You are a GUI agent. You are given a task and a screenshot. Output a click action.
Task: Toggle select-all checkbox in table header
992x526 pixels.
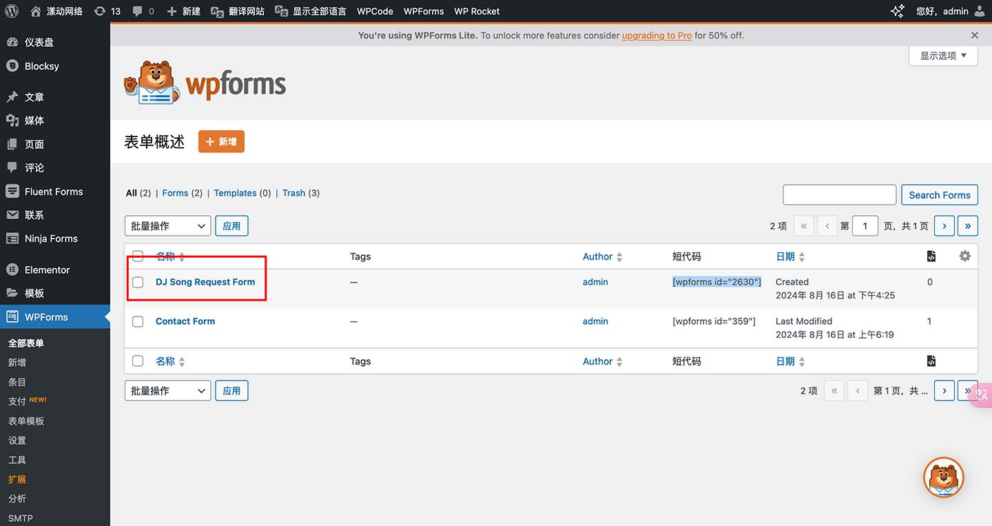(x=138, y=256)
